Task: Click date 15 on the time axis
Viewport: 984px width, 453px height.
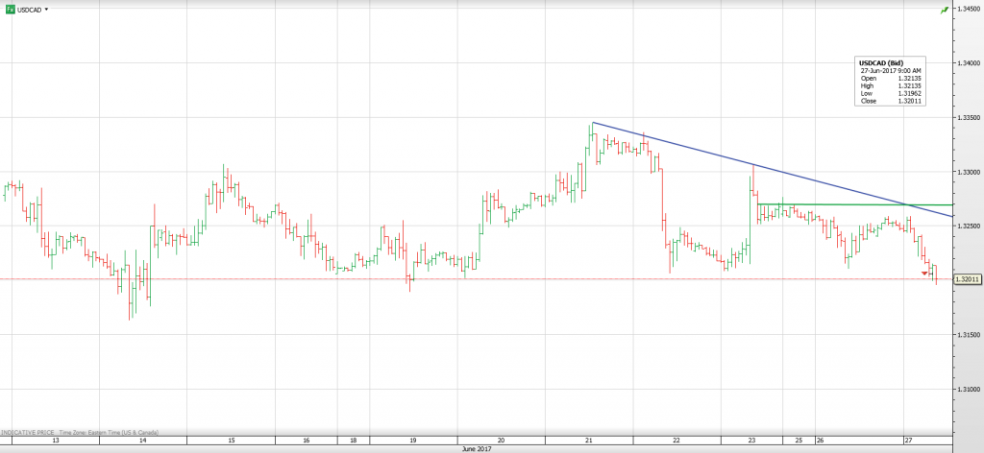Action: [x=231, y=440]
